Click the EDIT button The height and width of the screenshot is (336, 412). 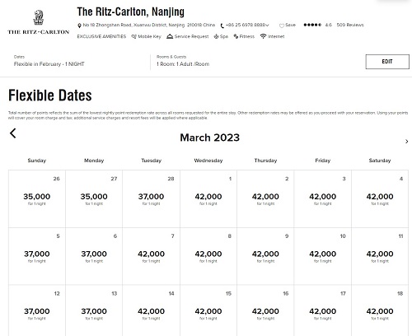[x=387, y=62]
